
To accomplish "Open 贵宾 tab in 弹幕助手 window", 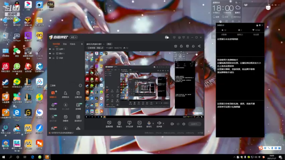I will pyautogui.click(x=240, y=34).
